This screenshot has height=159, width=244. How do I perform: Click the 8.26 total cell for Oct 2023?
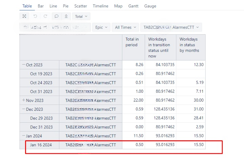[134, 65]
